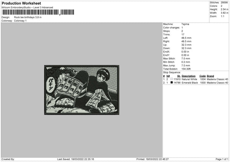Click stitch count '11910' in row 1
Viewport: 230px width, 162px height.
point(177,79)
